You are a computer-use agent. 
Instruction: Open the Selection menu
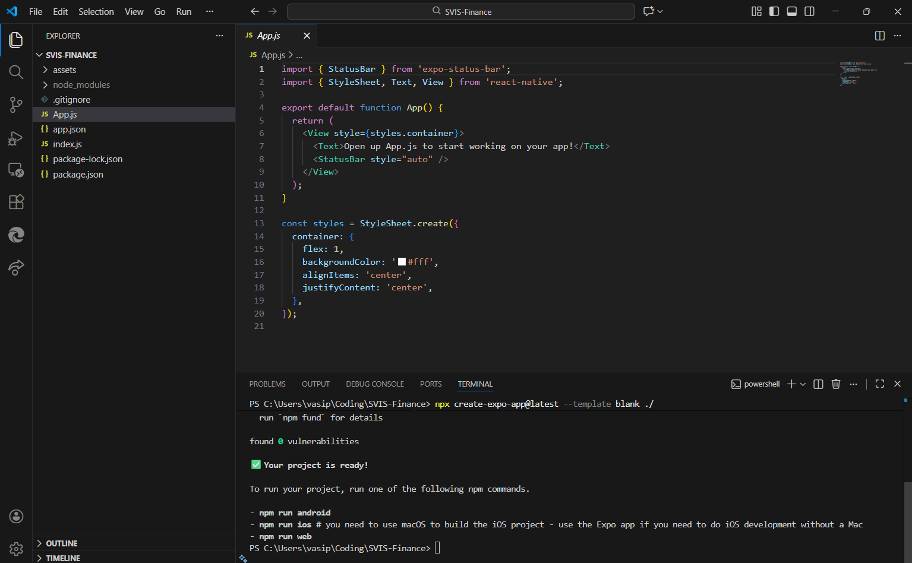tap(96, 11)
